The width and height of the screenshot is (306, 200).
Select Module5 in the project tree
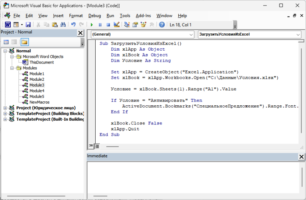tap(37, 97)
